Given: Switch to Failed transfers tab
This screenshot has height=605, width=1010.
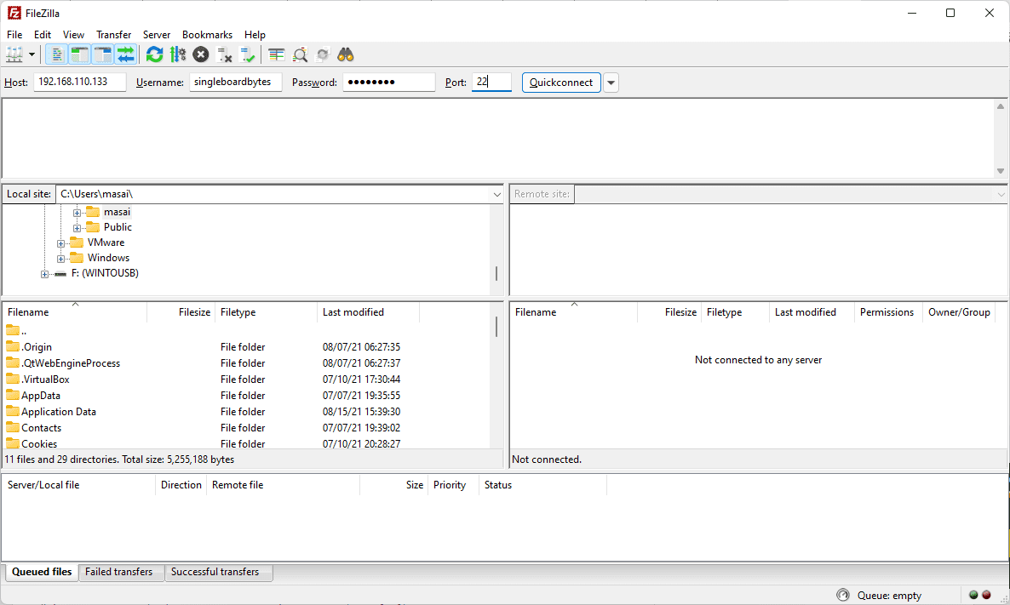Looking at the screenshot, I should pyautogui.click(x=119, y=572).
